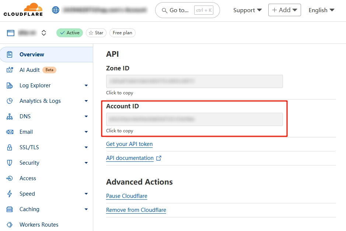Star this domain

tap(96, 33)
